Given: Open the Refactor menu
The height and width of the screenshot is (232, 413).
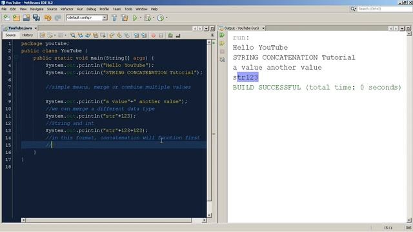Looking at the screenshot, I should click(66, 9).
